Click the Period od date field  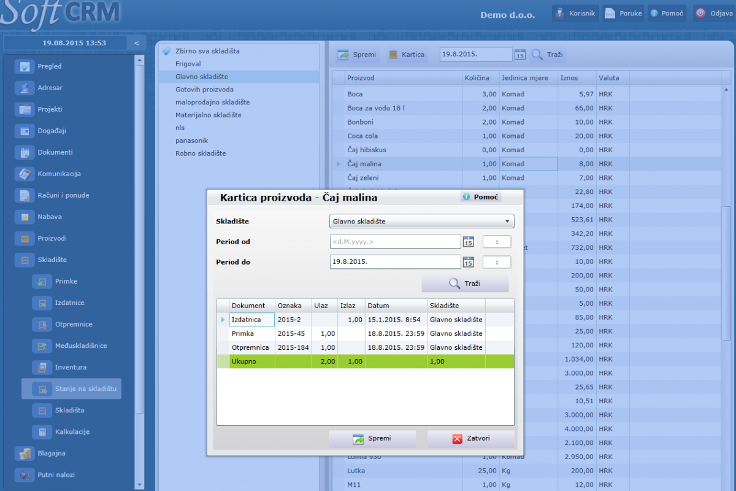(395, 242)
